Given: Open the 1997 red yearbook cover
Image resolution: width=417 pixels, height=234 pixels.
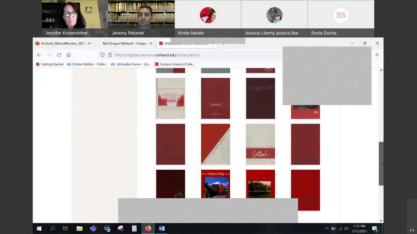Looking at the screenshot, I should click(215, 98).
